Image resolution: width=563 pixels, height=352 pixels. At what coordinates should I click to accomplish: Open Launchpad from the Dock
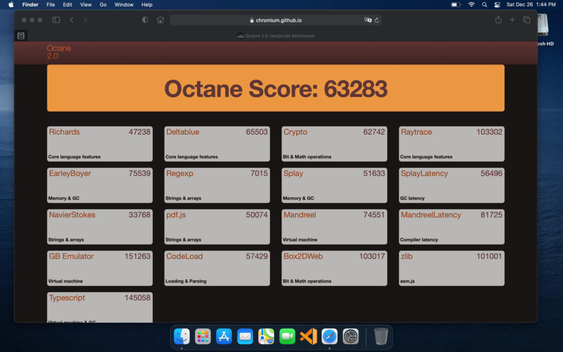(x=203, y=337)
